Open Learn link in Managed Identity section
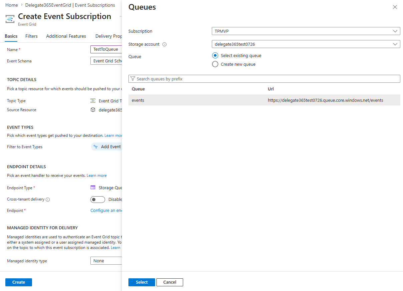This screenshot has height=291, width=403. (x=115, y=248)
